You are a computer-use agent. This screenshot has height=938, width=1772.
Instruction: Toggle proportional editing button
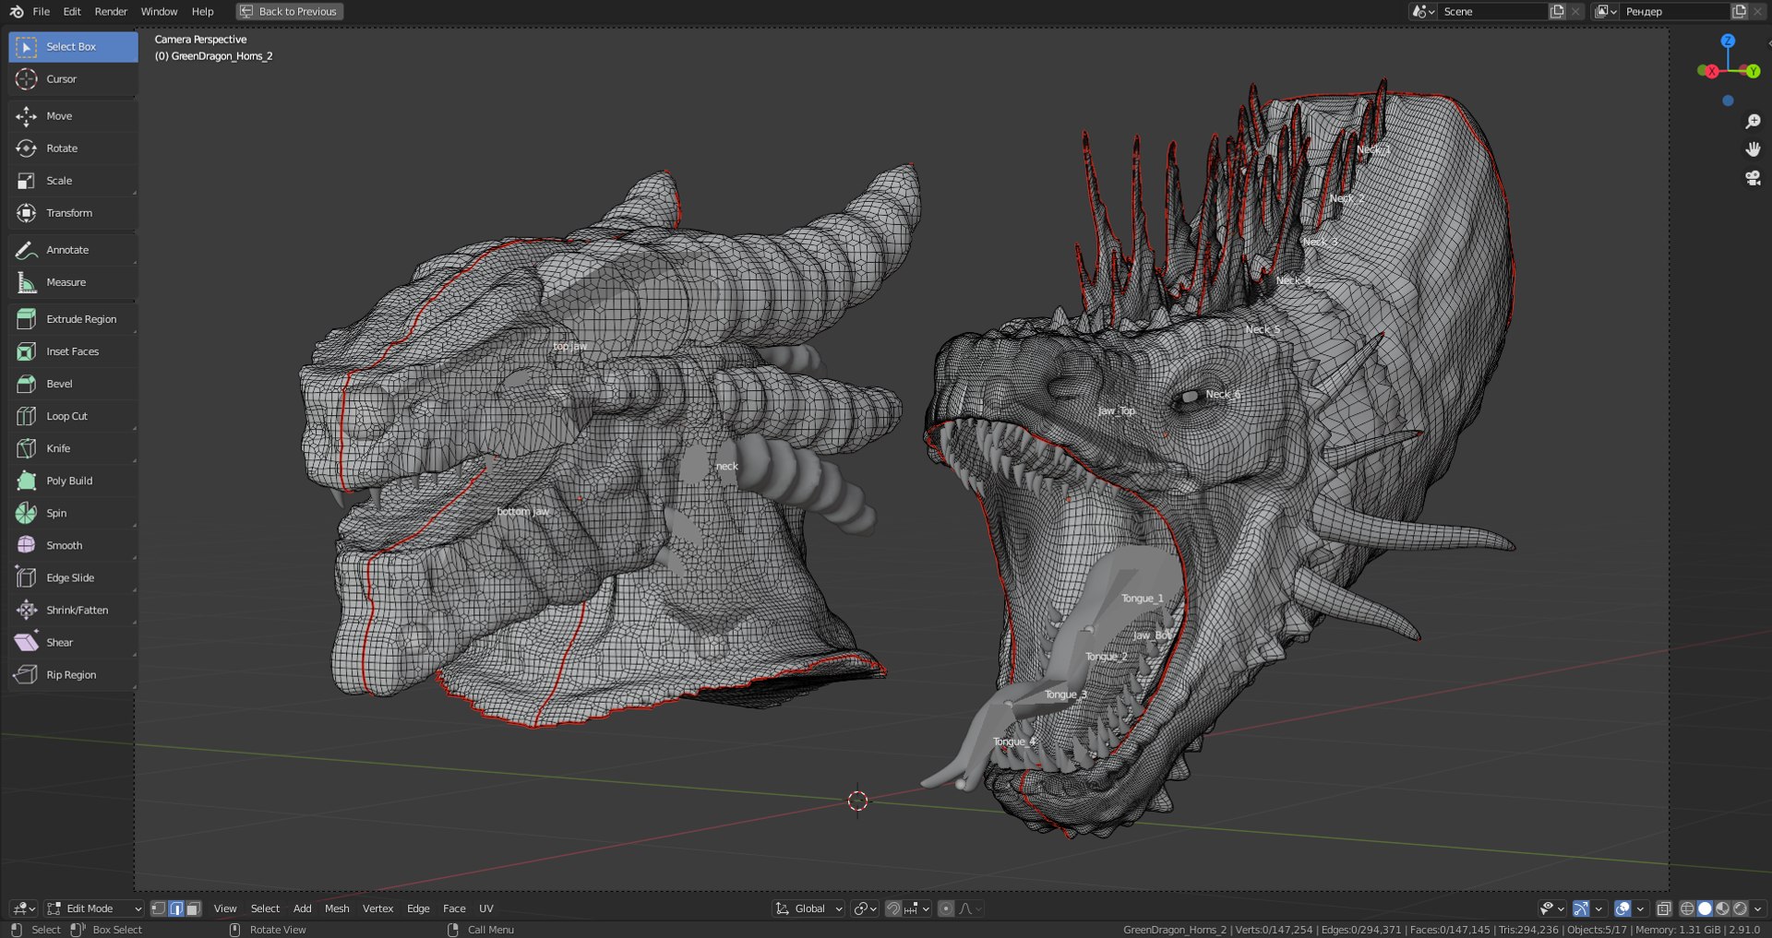coord(946,908)
